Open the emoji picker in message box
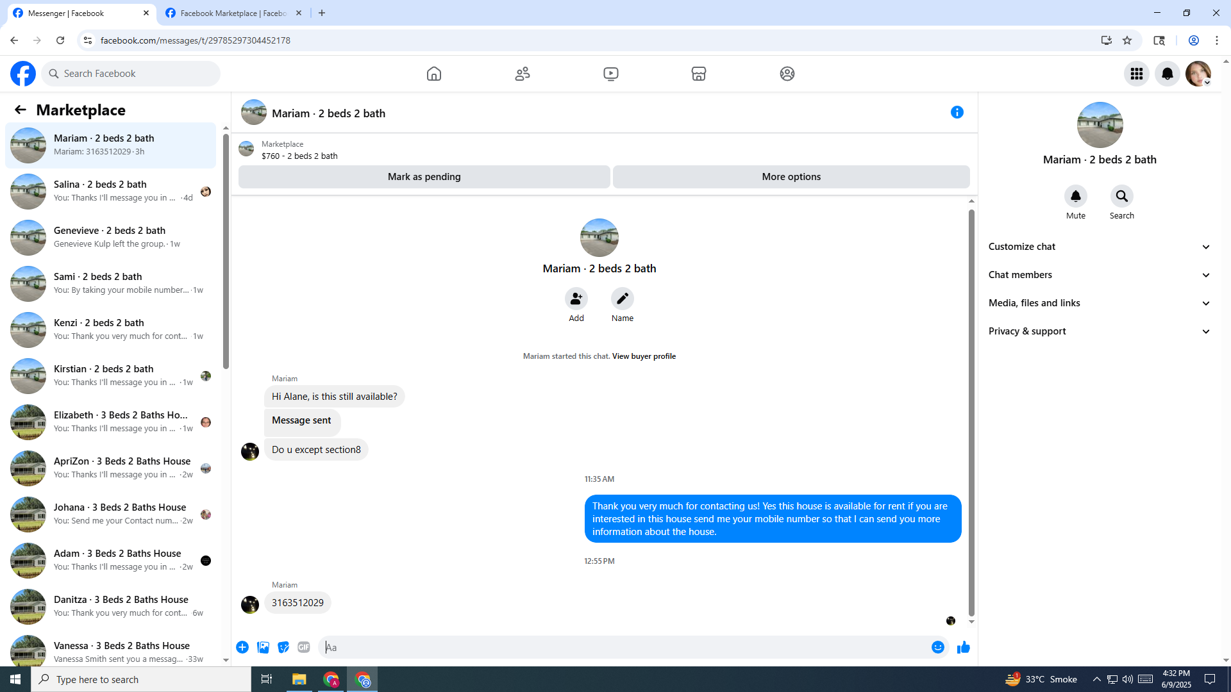Image resolution: width=1231 pixels, height=692 pixels. coord(937,648)
